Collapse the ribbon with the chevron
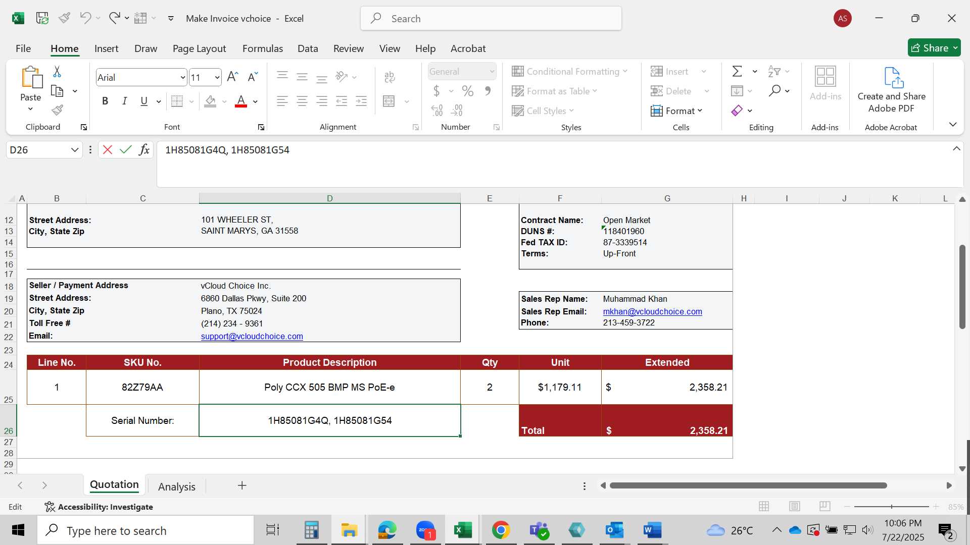The width and height of the screenshot is (970, 545). tap(953, 124)
